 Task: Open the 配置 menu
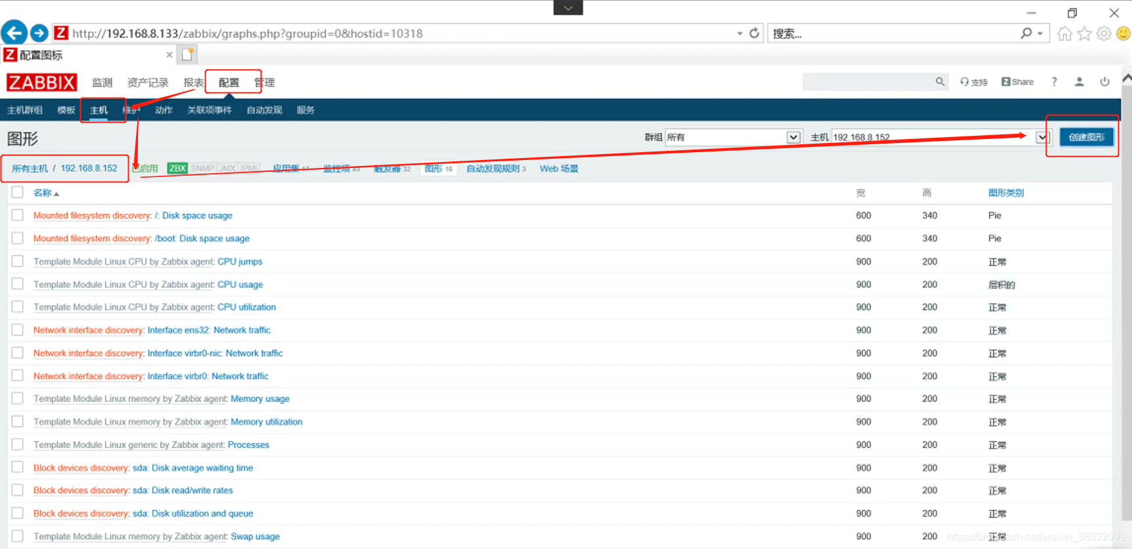(x=229, y=83)
